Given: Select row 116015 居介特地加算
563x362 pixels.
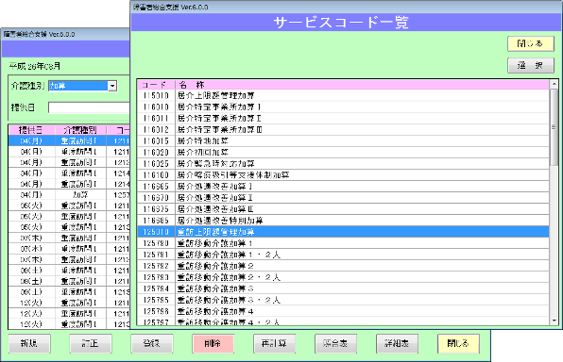Looking at the screenshot, I should point(343,140).
